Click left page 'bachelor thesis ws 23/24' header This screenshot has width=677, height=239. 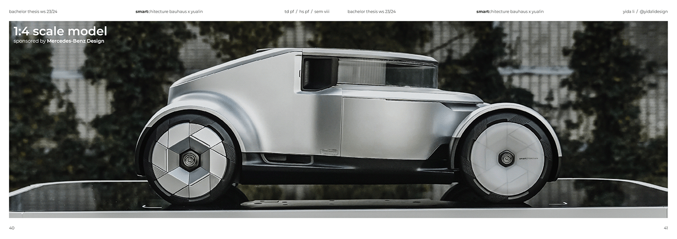(33, 12)
